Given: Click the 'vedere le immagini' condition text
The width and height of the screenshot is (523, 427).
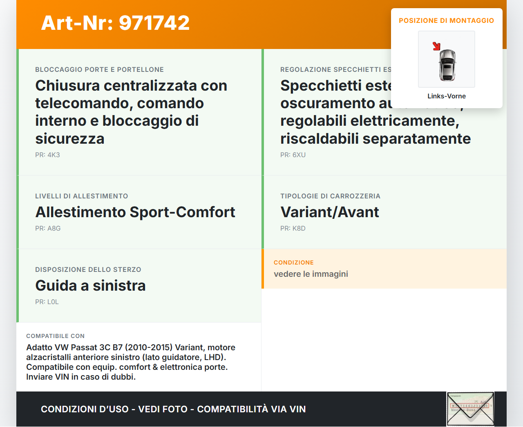Looking at the screenshot, I should point(311,274).
